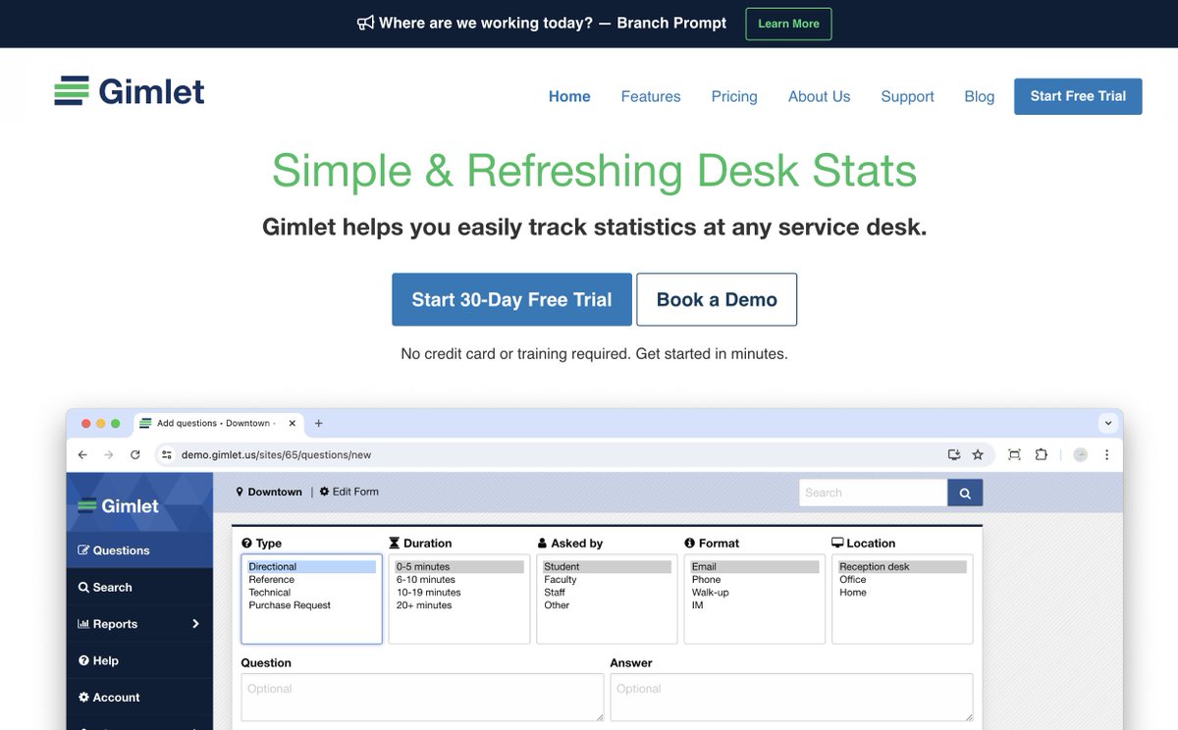The image size is (1178, 730).
Task: Click the Start Free Trial button
Action: click(1078, 96)
